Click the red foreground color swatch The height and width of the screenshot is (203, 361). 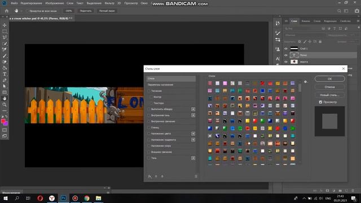tap(3, 121)
